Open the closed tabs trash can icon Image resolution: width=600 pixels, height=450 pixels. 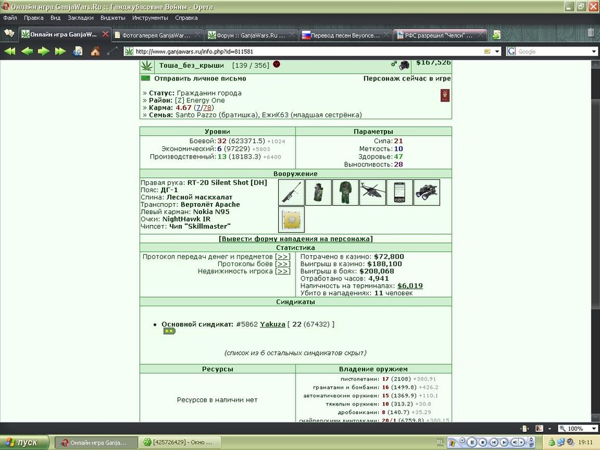(x=591, y=34)
